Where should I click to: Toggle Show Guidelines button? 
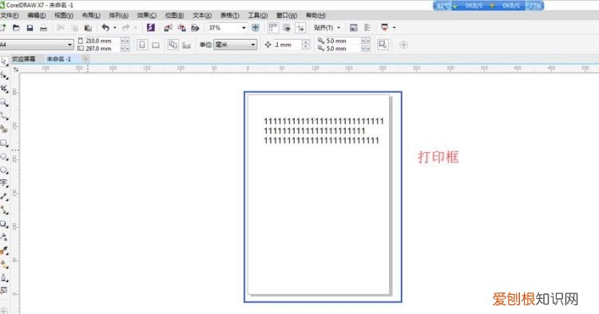[x=300, y=28]
